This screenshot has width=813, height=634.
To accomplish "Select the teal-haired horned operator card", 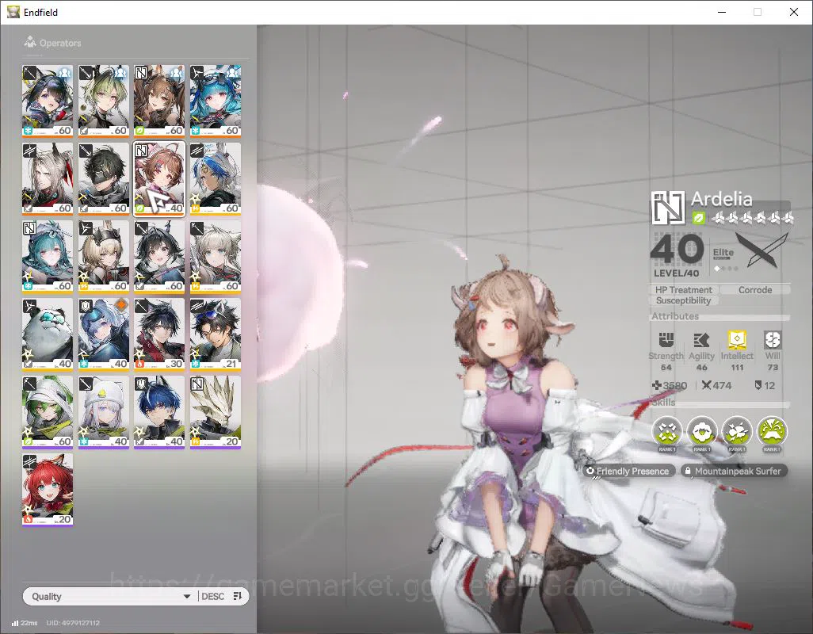I will 48,257.
